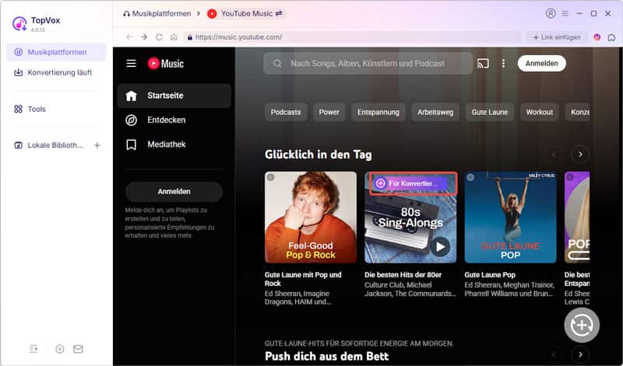Play the 80s Sing-Alongs playlist

[x=440, y=246]
